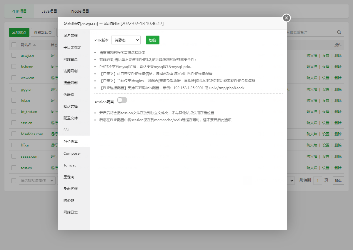Click the 添加站点 button

19,32
